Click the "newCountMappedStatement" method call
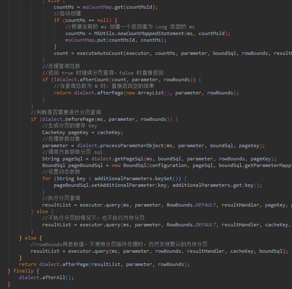The height and width of the screenshot is (289, 292). (x=151, y=33)
